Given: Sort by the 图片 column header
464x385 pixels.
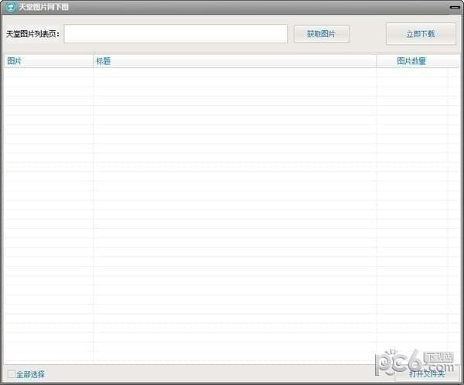Looking at the screenshot, I should coord(48,61).
